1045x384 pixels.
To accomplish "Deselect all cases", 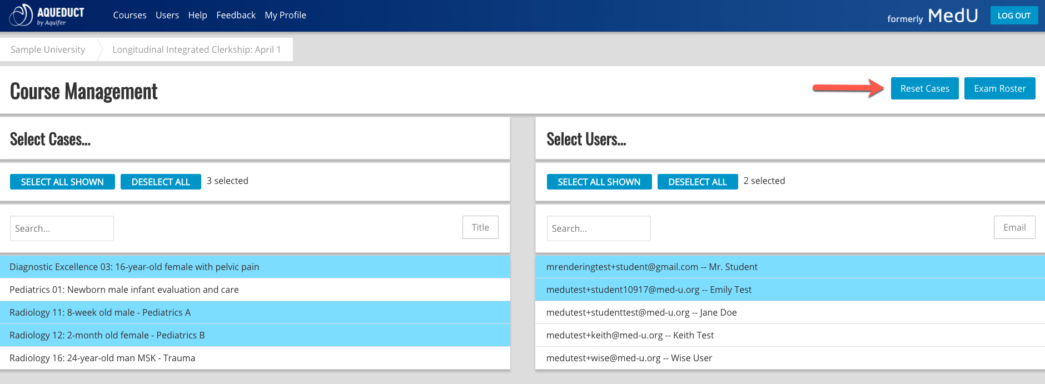I will [161, 182].
